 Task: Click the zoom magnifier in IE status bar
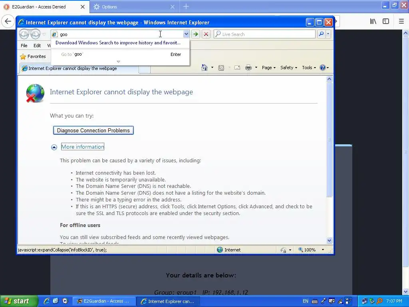pos(301,249)
